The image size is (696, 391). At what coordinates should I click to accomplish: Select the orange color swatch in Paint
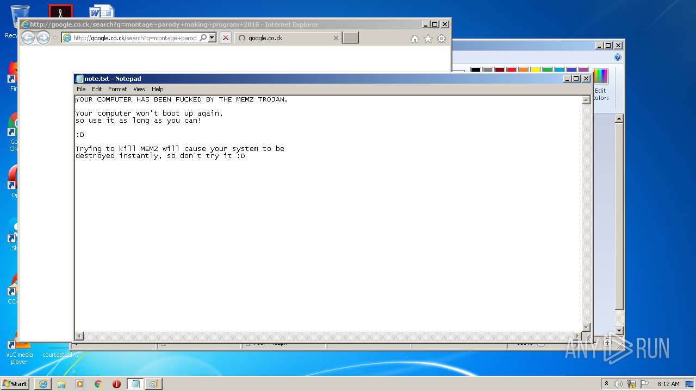[524, 70]
